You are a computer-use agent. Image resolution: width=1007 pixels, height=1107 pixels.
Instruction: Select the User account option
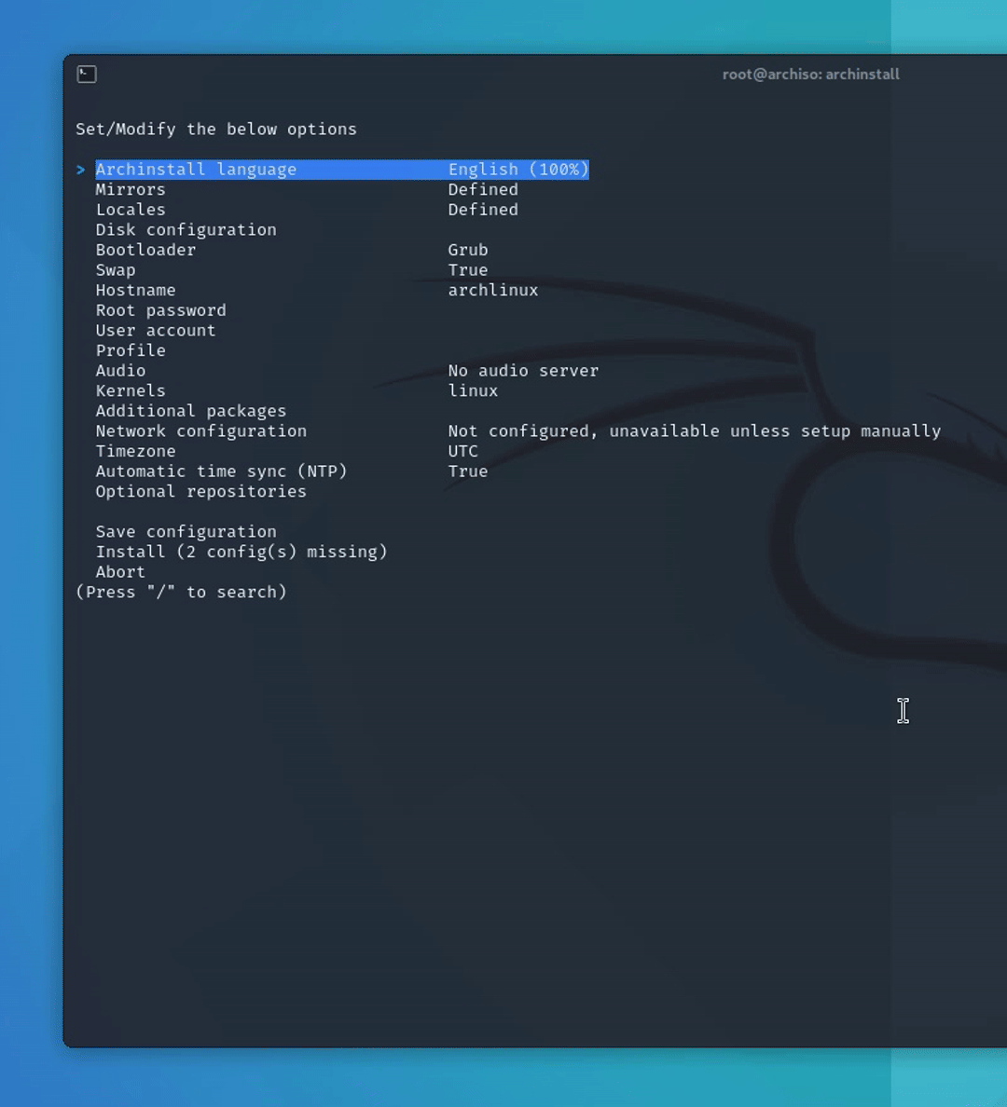point(155,330)
